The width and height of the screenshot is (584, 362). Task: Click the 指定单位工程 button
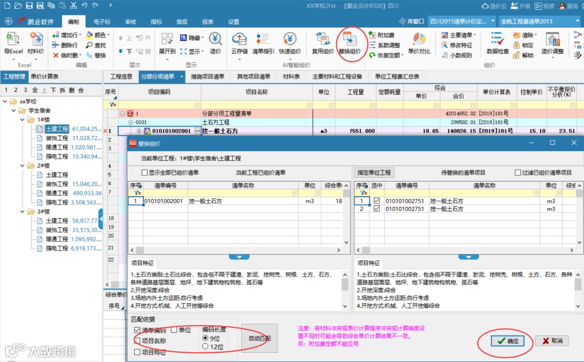point(374,172)
